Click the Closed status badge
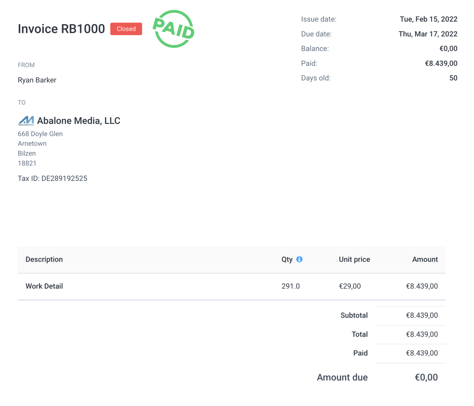Image resolution: width=474 pixels, height=406 pixels. (126, 29)
